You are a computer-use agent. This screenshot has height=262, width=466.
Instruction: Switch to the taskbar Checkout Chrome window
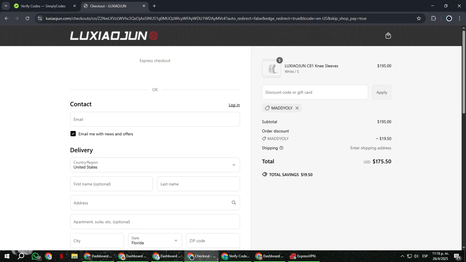201,256
